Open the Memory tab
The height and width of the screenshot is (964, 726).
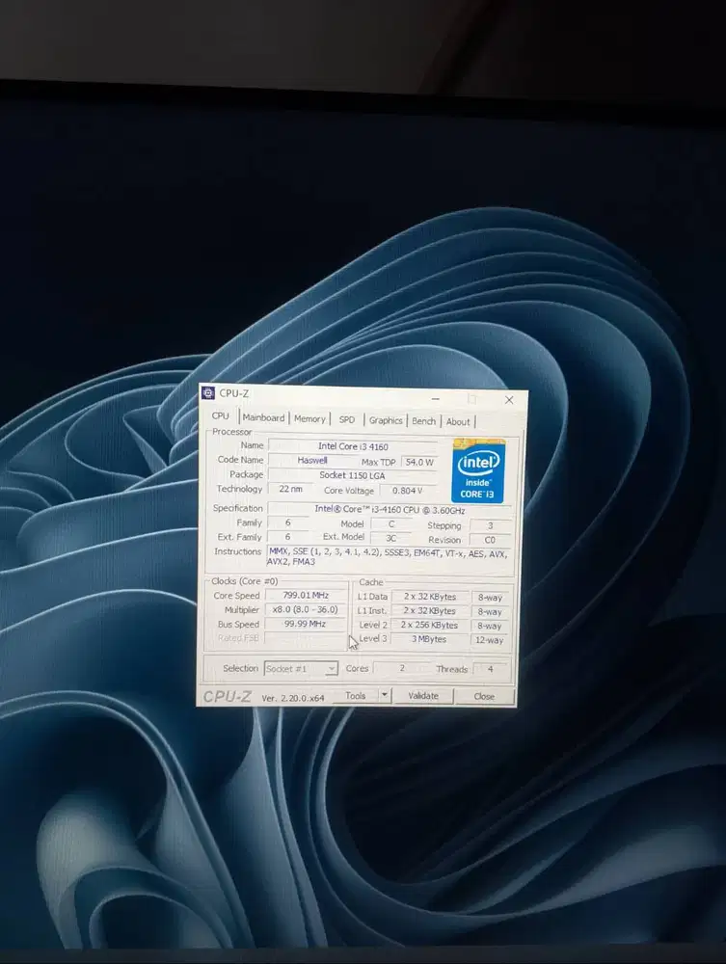pos(309,418)
